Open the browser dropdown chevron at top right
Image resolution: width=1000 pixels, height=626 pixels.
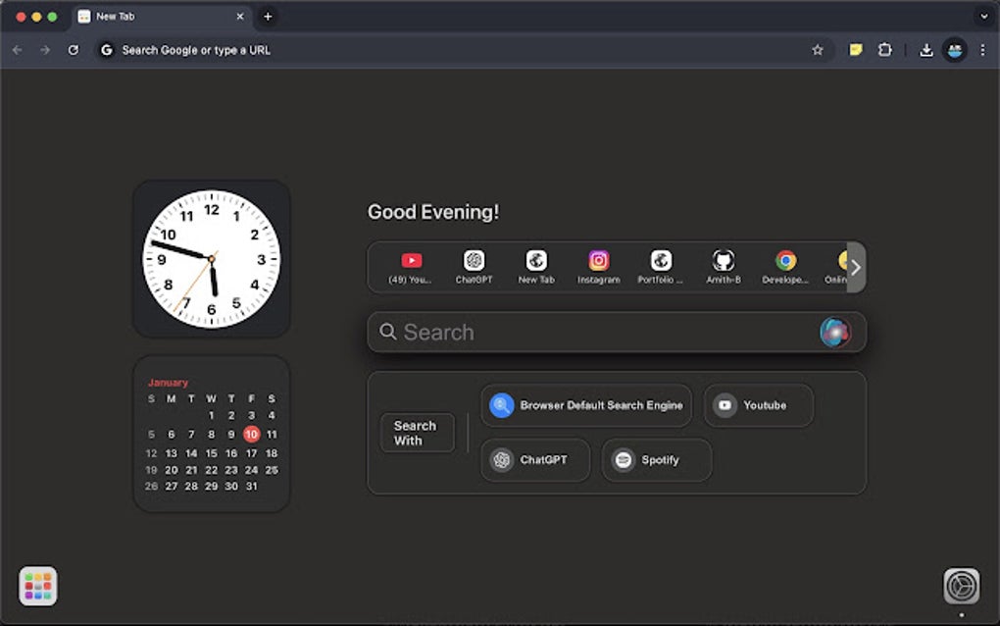tap(983, 16)
